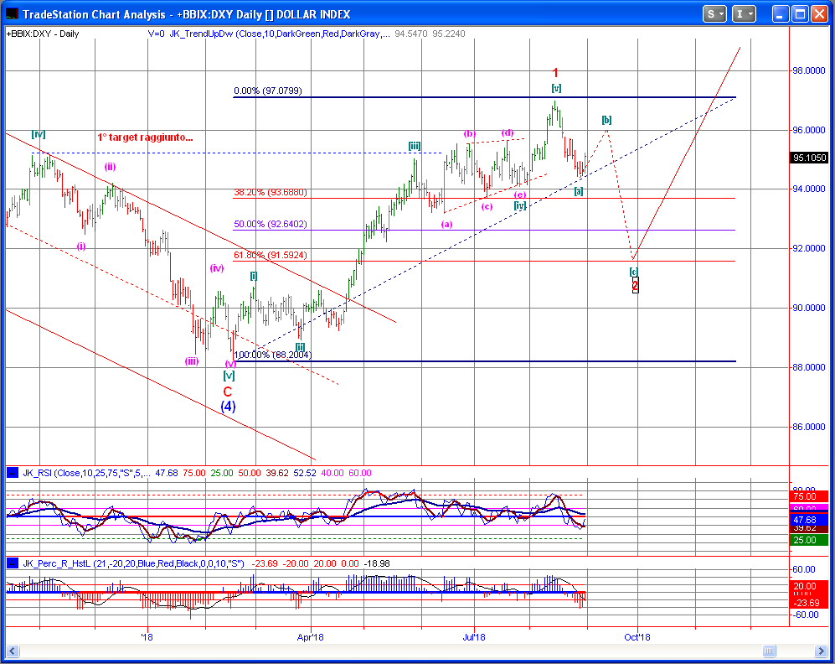Select the '38.20% (93.6880)' Fibonacci label
This screenshot has height=664, width=835.
coord(270,192)
